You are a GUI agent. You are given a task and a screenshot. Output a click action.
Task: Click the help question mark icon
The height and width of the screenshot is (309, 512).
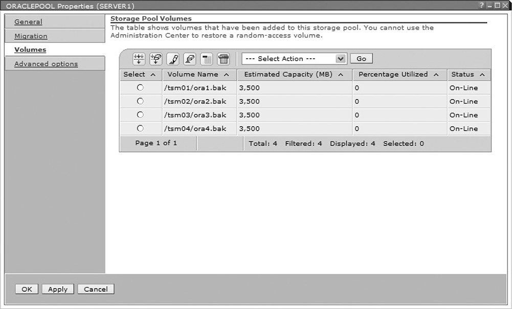click(482, 6)
